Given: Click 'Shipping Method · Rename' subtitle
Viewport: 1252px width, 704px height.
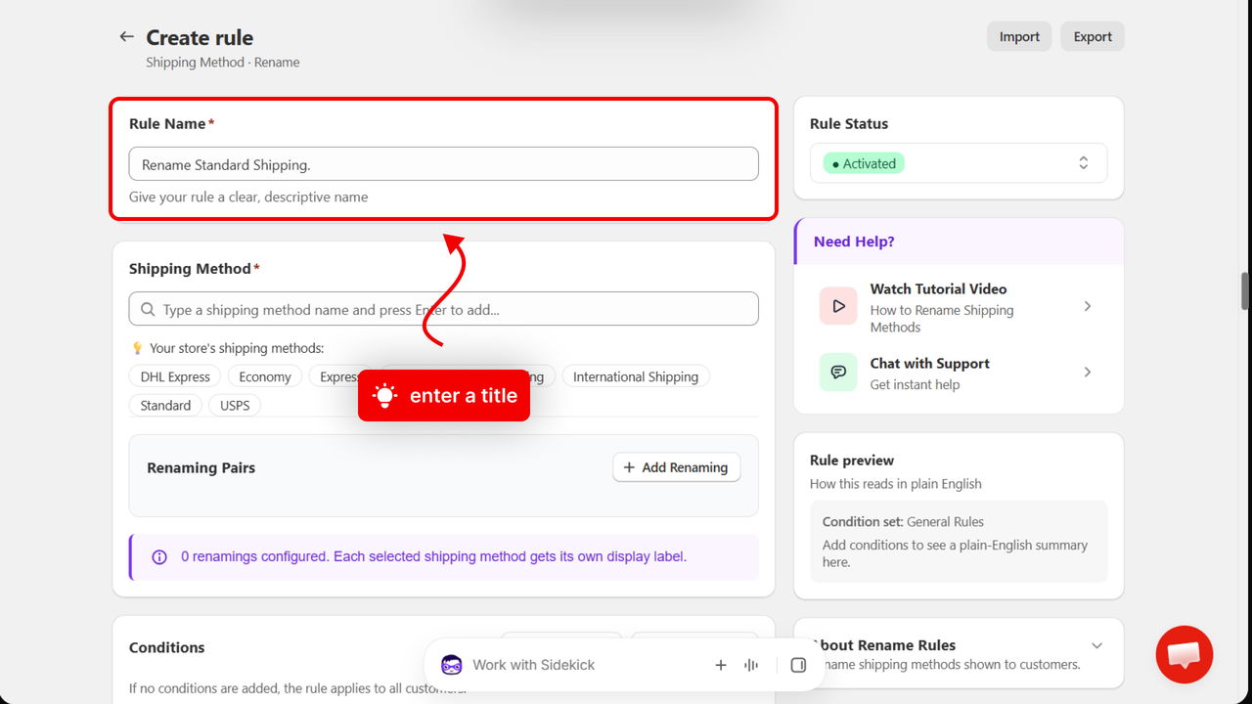Looking at the screenshot, I should point(223,62).
